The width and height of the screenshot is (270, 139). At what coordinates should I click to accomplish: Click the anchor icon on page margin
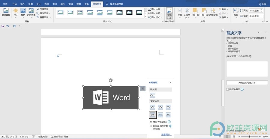click(x=58, y=56)
